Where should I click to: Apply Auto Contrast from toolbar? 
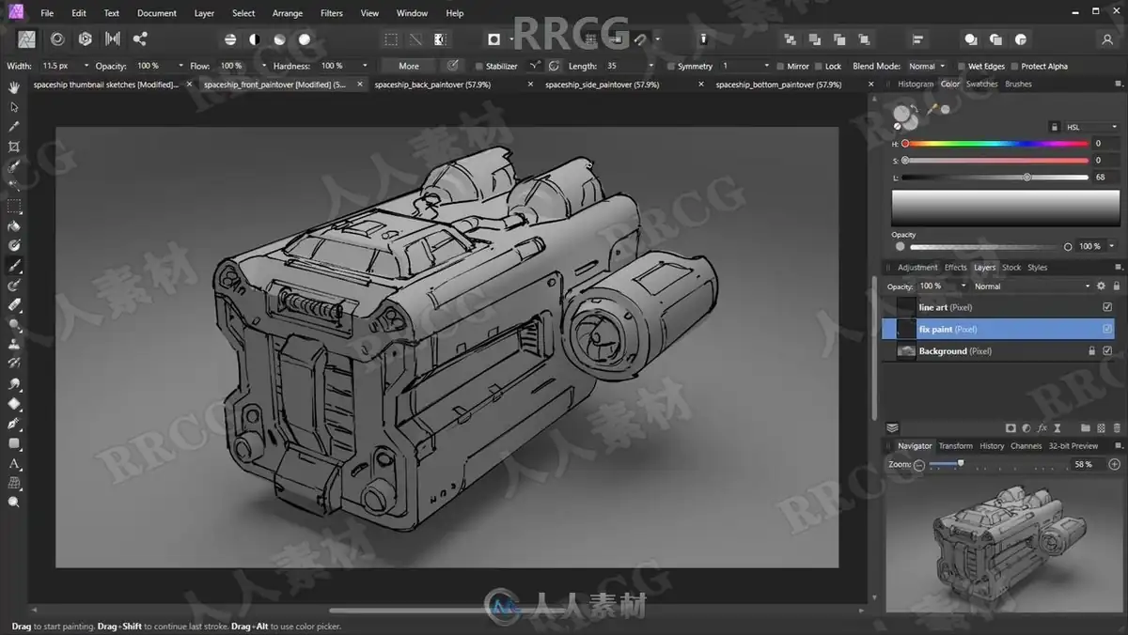click(x=255, y=39)
